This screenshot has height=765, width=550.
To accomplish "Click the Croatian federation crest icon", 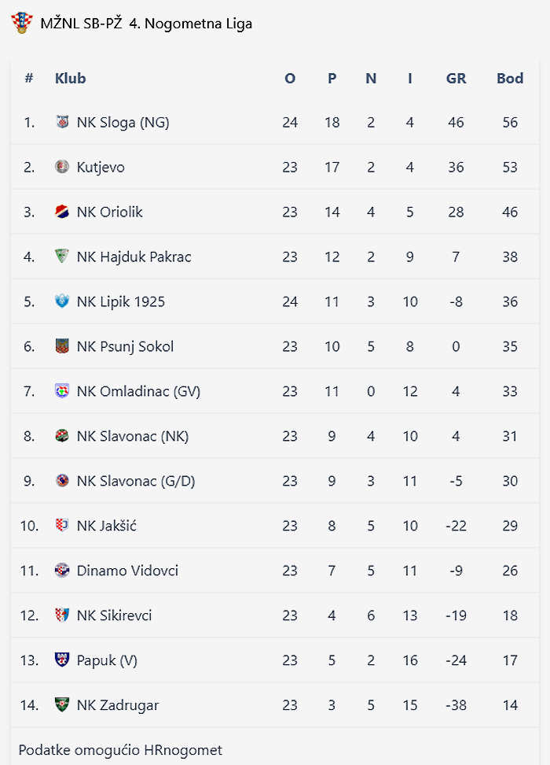I will coord(21,23).
